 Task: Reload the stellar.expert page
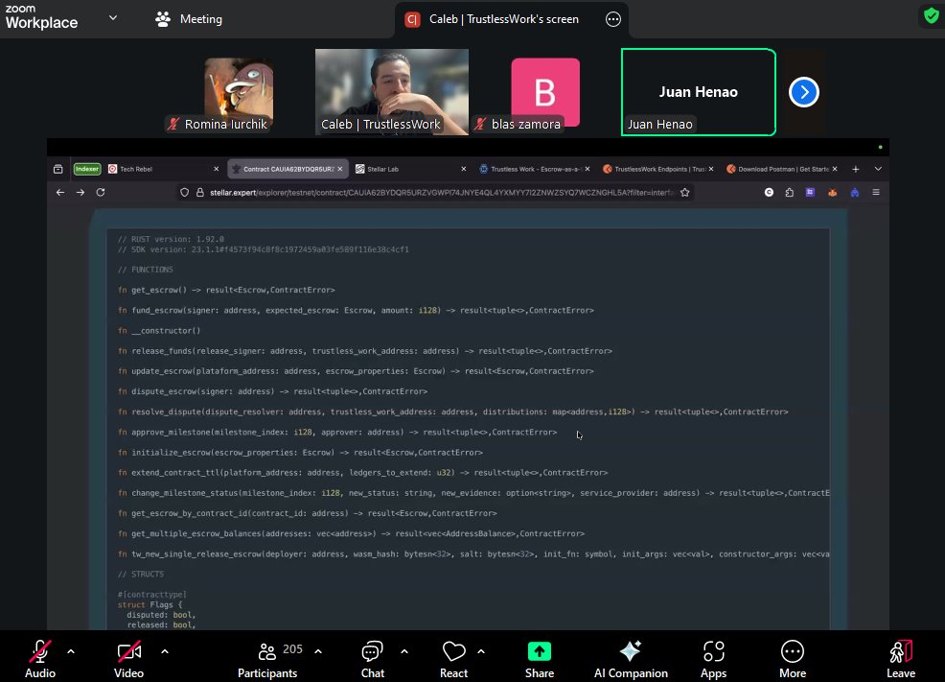pos(101,193)
